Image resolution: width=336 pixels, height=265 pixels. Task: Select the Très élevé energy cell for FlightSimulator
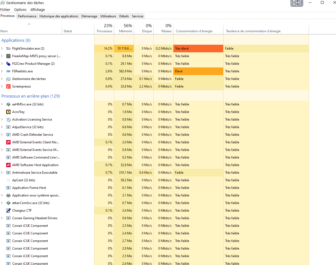198,49
